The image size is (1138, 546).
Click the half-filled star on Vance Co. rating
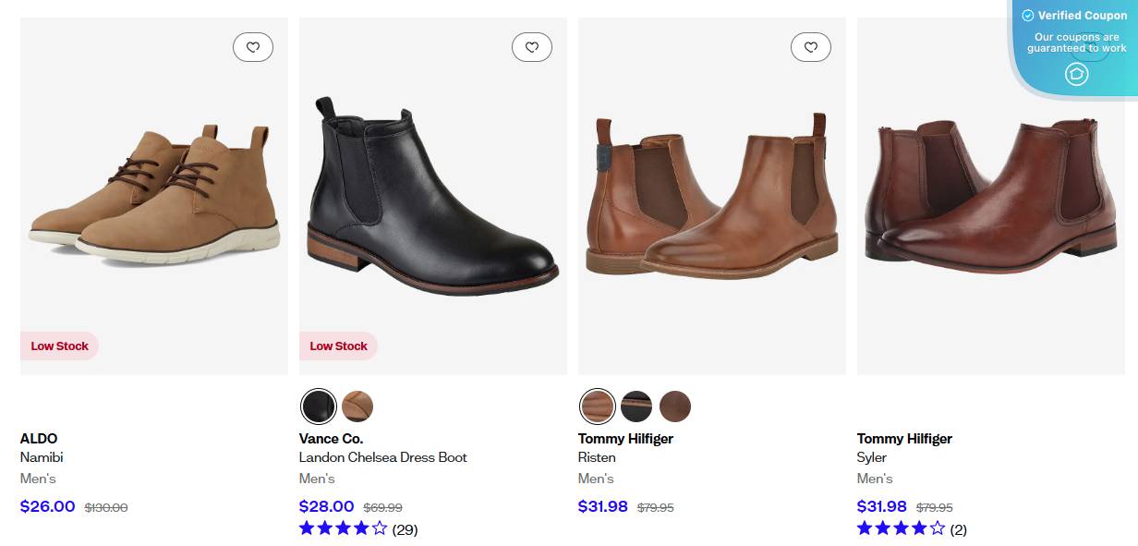[378, 528]
